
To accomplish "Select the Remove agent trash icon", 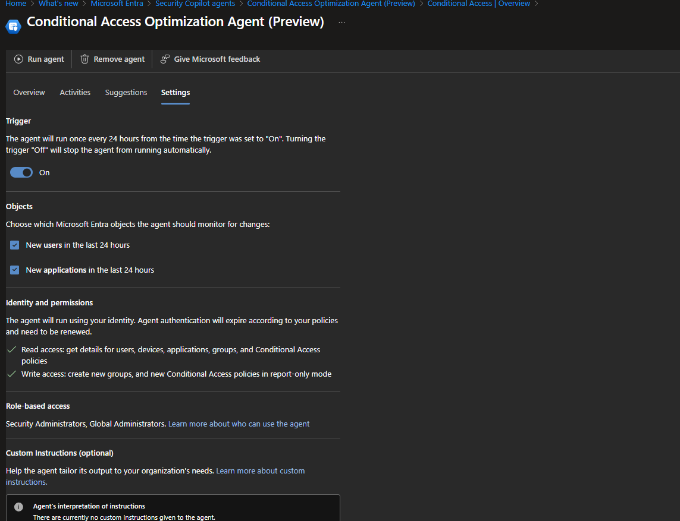I will tap(84, 59).
